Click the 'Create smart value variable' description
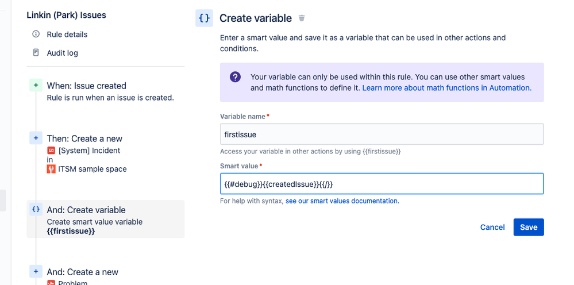This screenshot has height=285, width=574. (x=95, y=222)
